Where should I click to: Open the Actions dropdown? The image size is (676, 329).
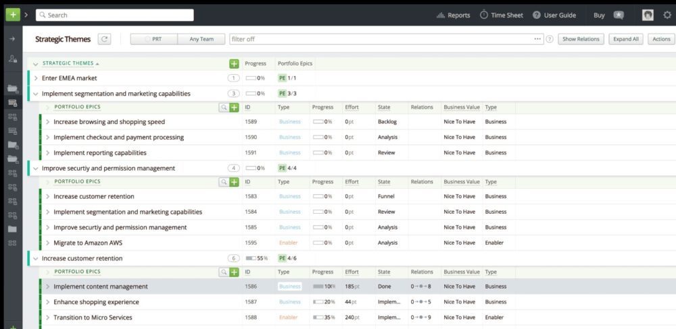click(661, 39)
